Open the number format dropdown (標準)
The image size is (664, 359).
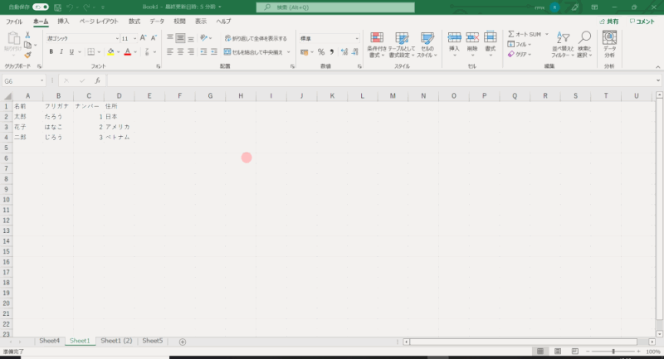(358, 38)
